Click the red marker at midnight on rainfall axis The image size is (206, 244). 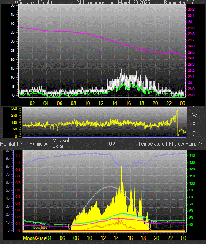tap(183, 230)
